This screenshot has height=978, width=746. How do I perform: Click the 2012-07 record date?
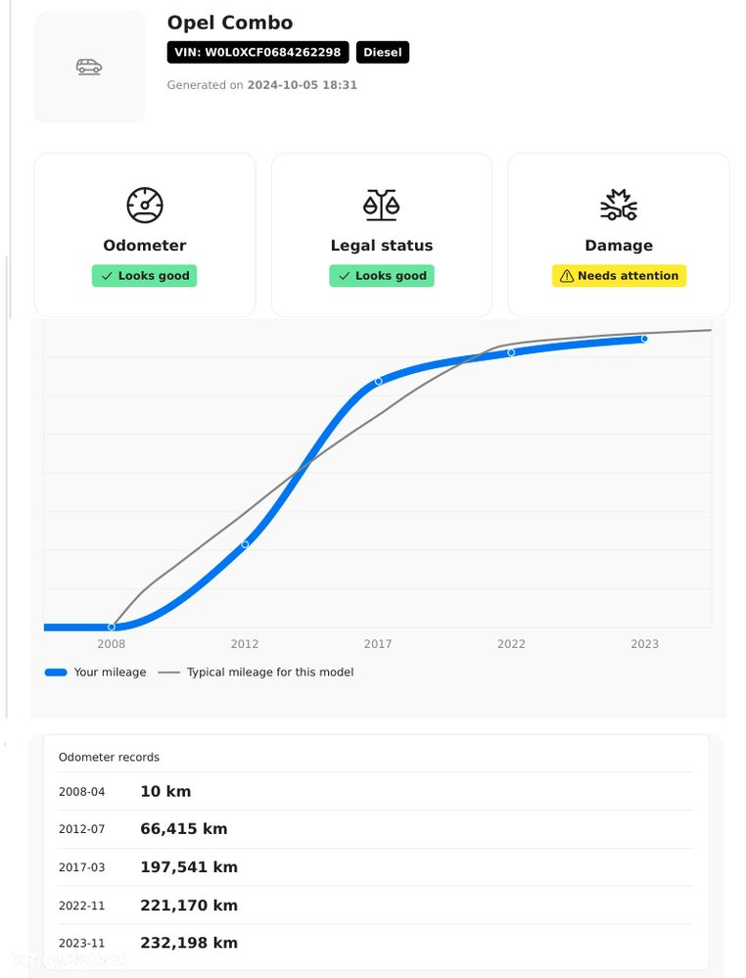[81, 829]
